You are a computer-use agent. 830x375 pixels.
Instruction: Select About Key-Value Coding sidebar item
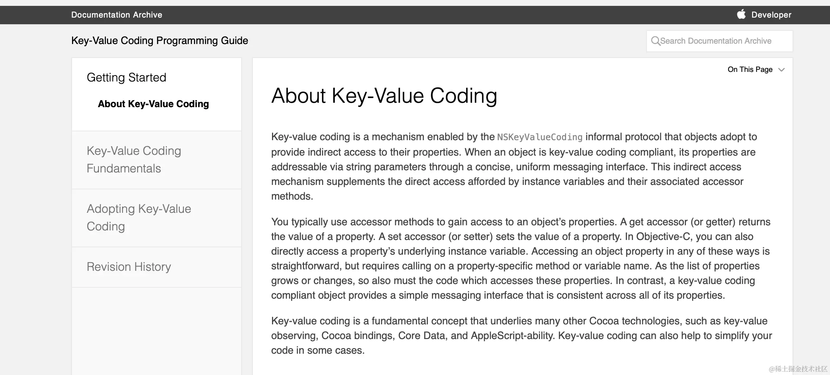tap(153, 104)
